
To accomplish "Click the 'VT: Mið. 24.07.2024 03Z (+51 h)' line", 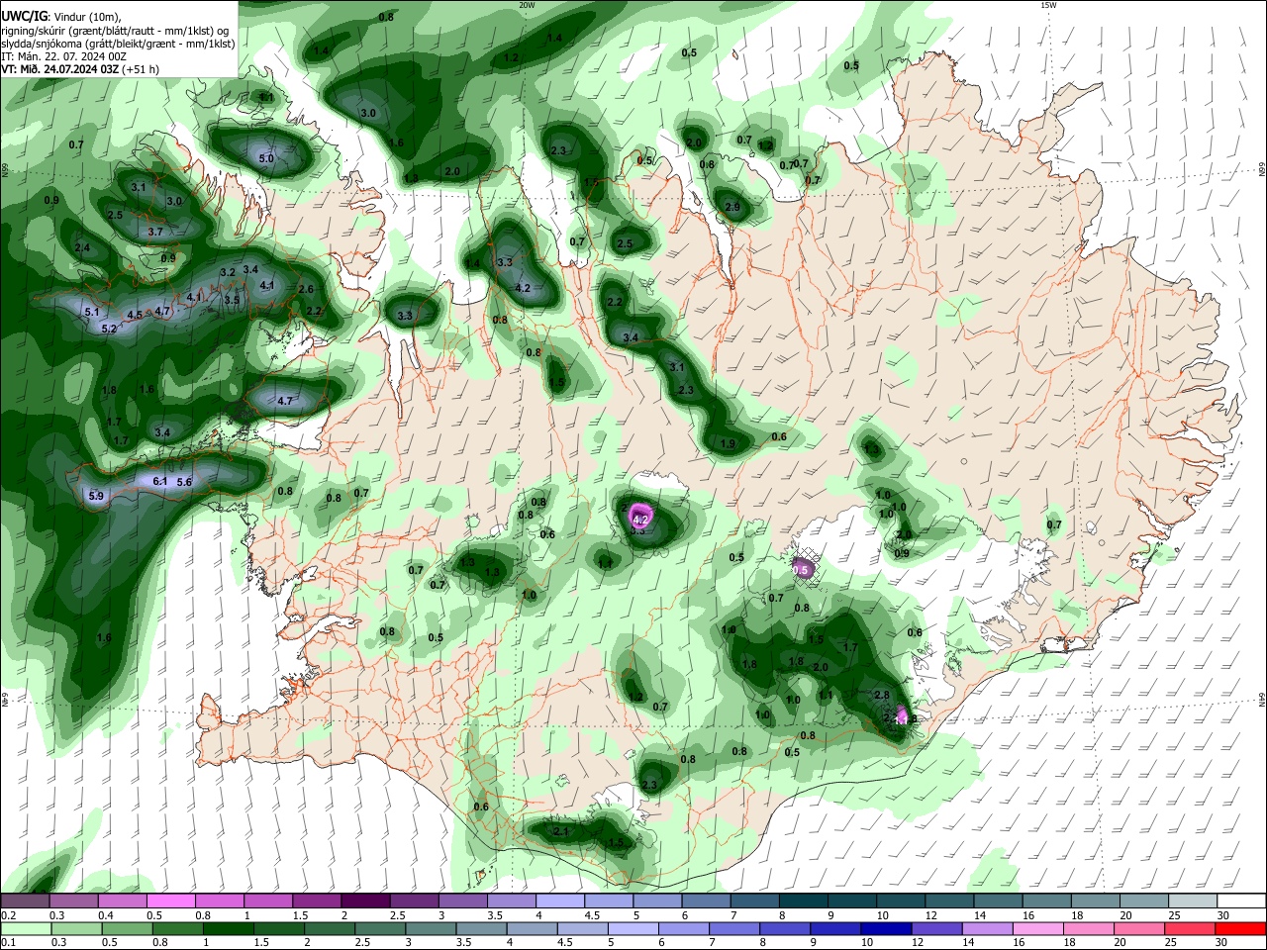I will 80,69.
